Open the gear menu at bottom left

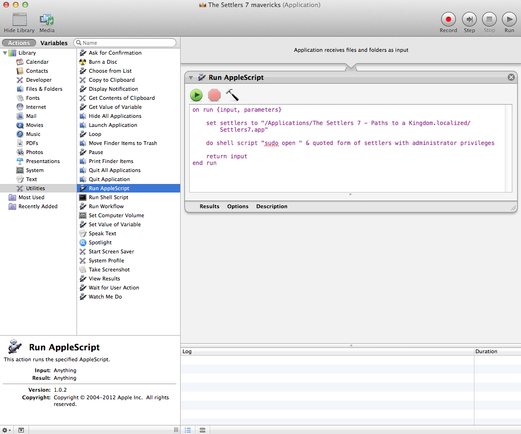[x=7, y=430]
